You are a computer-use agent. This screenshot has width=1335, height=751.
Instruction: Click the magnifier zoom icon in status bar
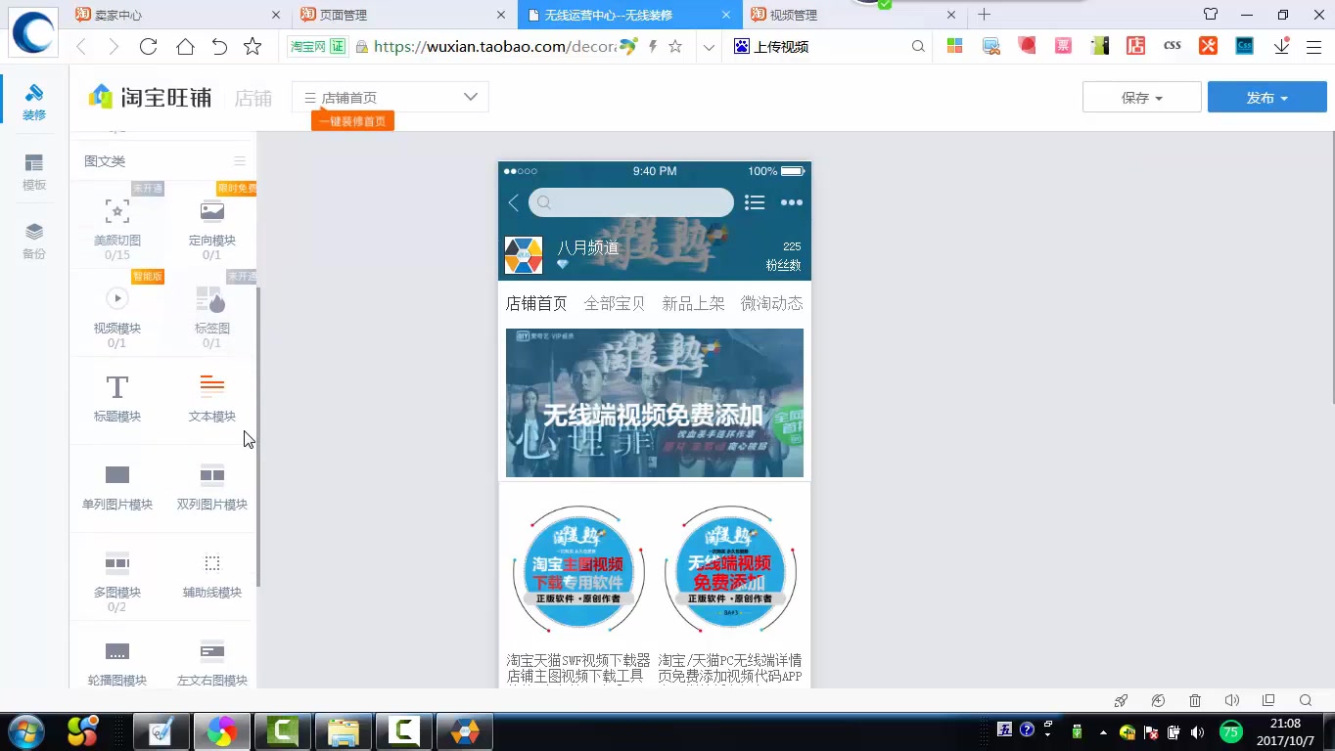pos(1306,700)
